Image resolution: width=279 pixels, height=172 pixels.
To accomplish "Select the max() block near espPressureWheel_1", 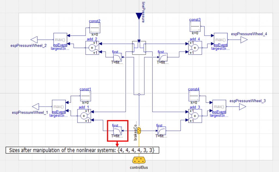I will tap(59, 107).
